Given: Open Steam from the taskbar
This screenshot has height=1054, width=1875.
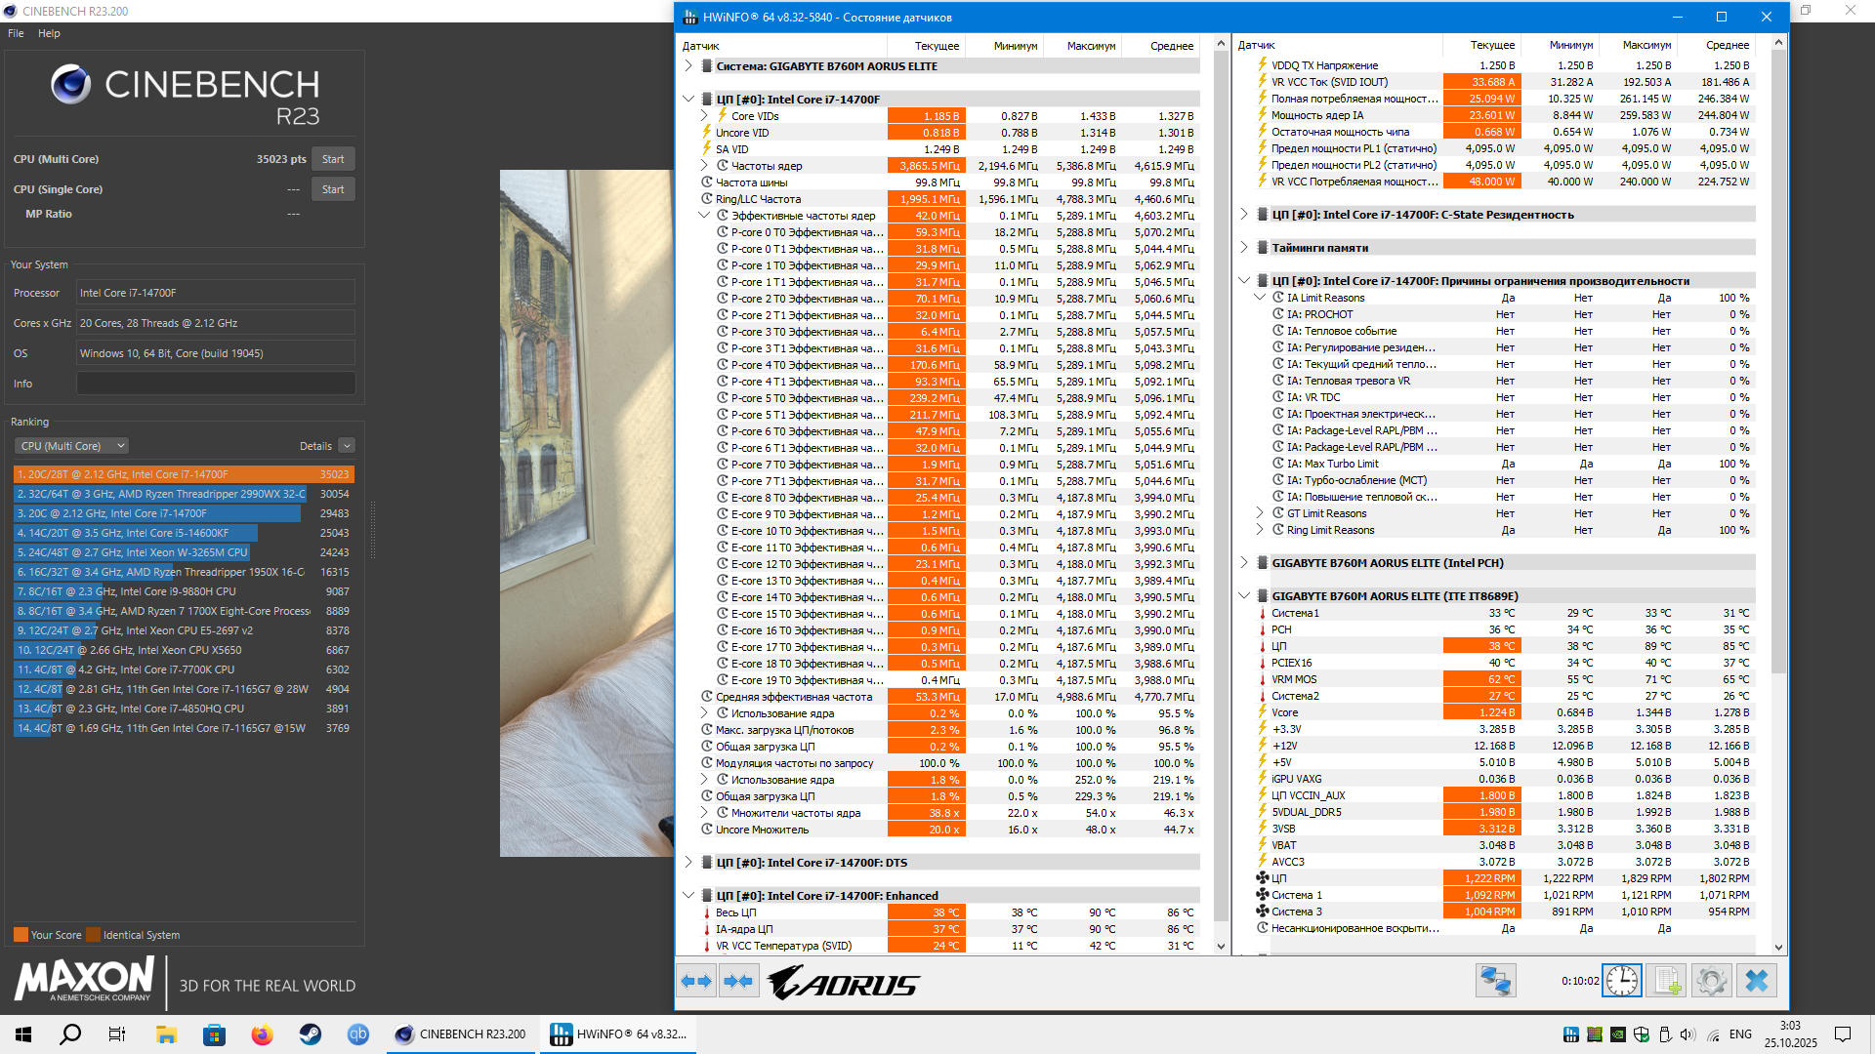Looking at the screenshot, I should pyautogui.click(x=311, y=1034).
